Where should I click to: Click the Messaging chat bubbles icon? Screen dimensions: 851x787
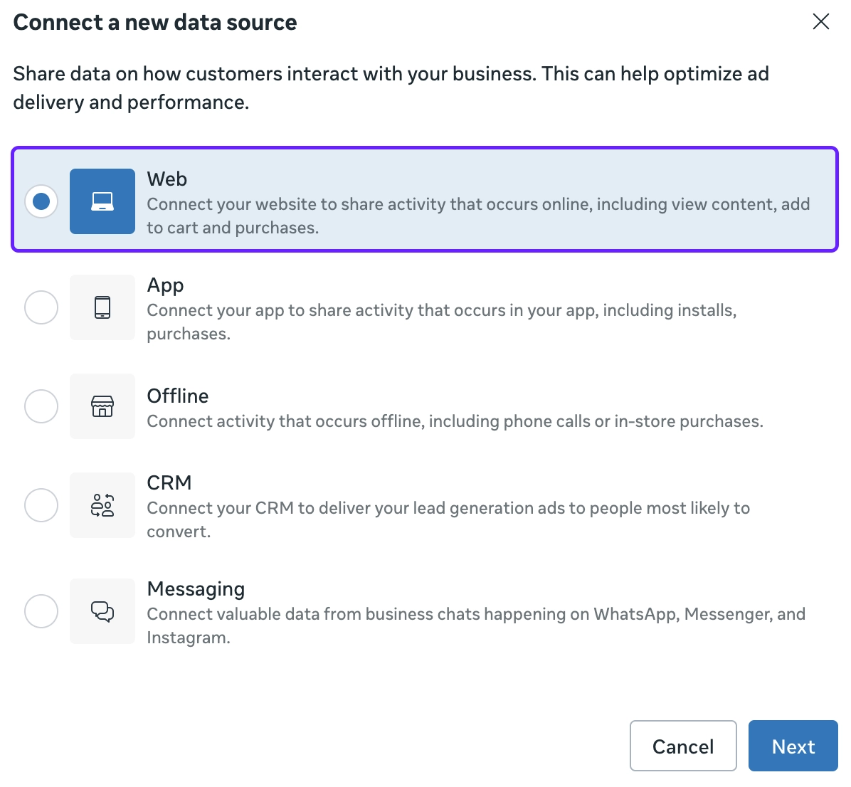(102, 611)
